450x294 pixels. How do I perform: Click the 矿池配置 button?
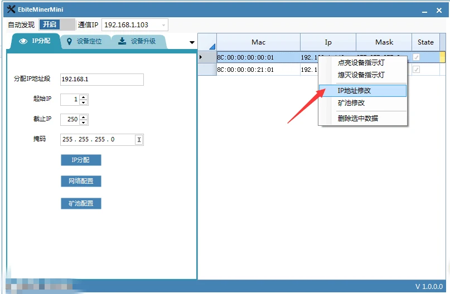click(81, 203)
